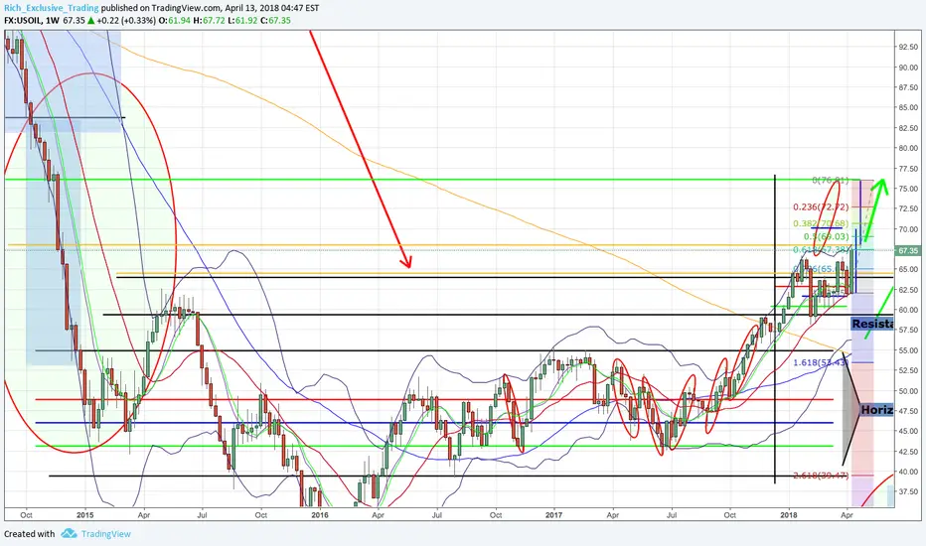
Task: Click the 92.50 price axis label
Action: click(x=908, y=47)
